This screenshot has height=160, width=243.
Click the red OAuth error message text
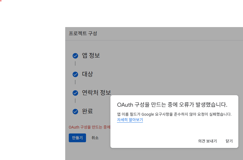pos(90,127)
